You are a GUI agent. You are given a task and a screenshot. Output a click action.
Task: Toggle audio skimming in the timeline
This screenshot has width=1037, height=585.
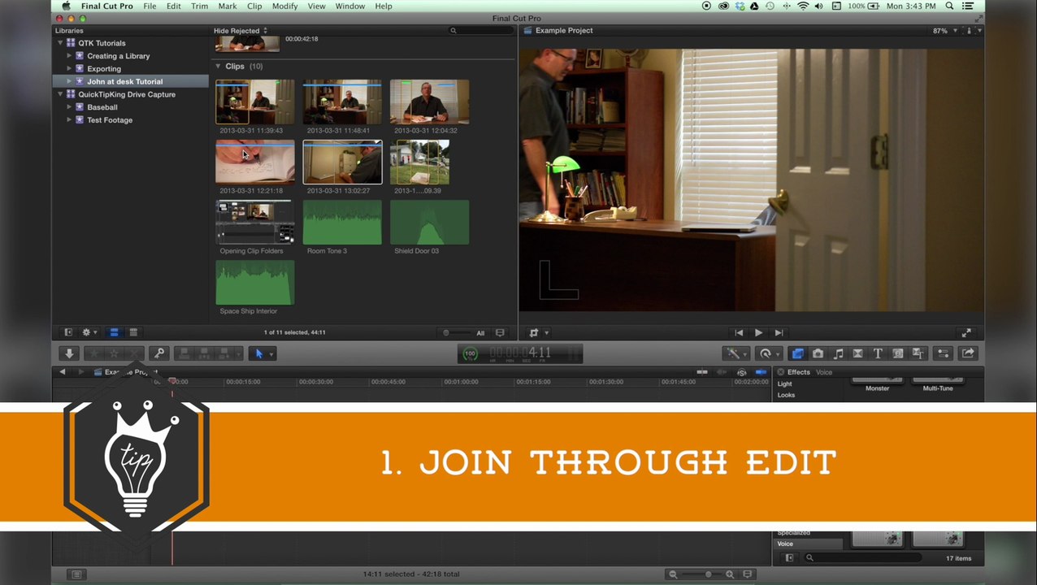click(x=722, y=372)
